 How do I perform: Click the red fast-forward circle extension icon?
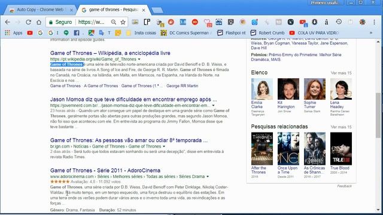click(195, 22)
